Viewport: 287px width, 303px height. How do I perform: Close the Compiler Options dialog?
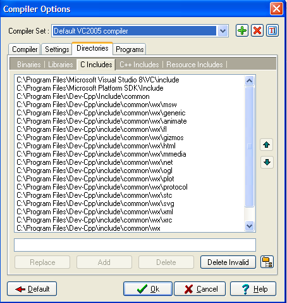pyautogui.click(x=276, y=9)
